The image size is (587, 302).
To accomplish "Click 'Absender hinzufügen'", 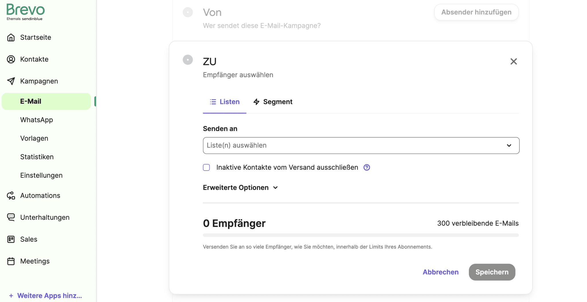I will (x=476, y=12).
